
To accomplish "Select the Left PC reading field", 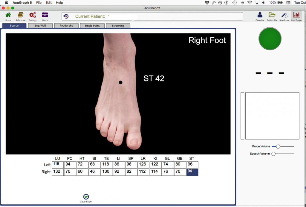I will [70, 165].
